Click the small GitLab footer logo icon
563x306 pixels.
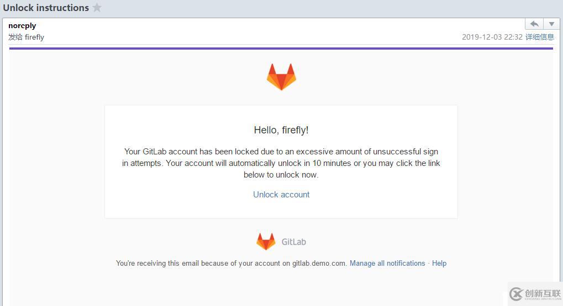point(266,241)
